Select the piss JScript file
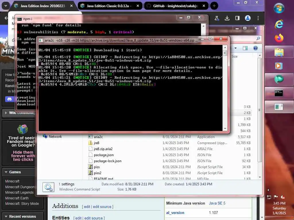Viewport: 294px width, 220px height. click(x=97, y=167)
